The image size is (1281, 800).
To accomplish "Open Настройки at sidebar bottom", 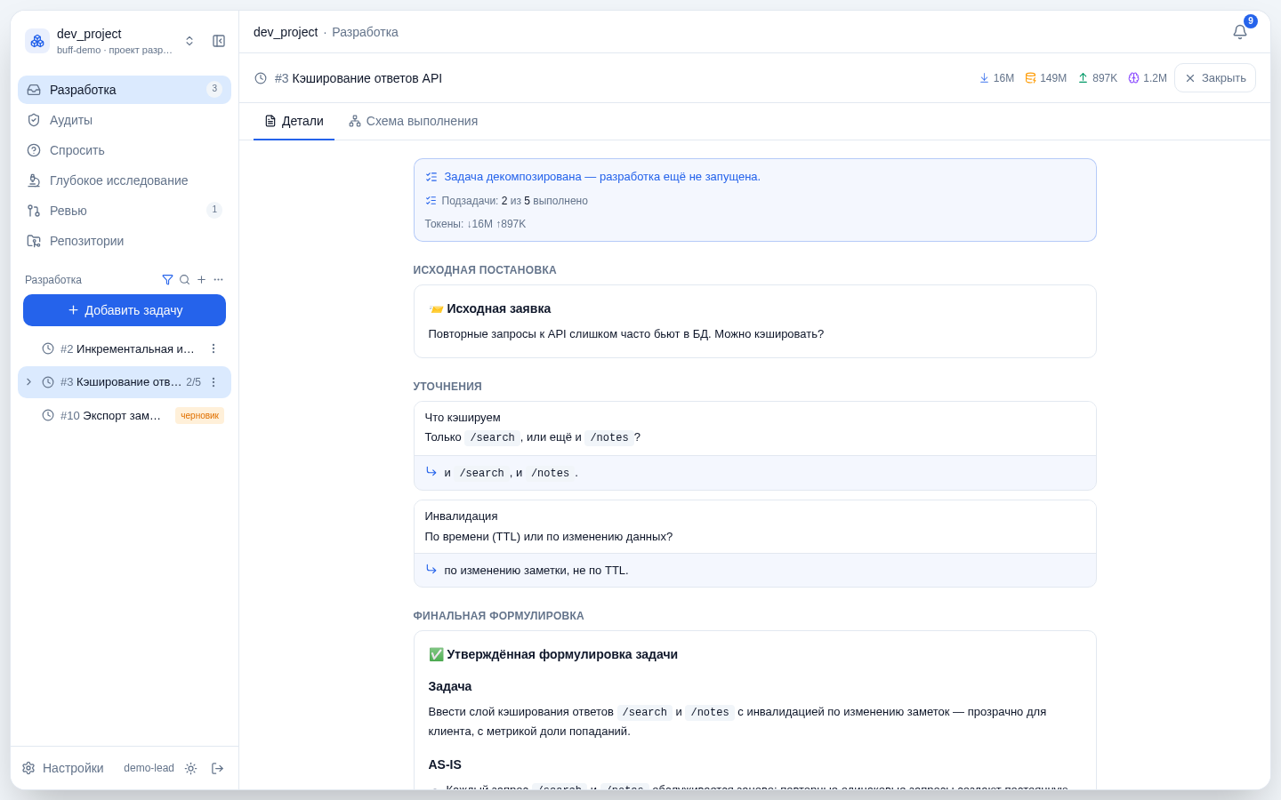I will click(63, 768).
